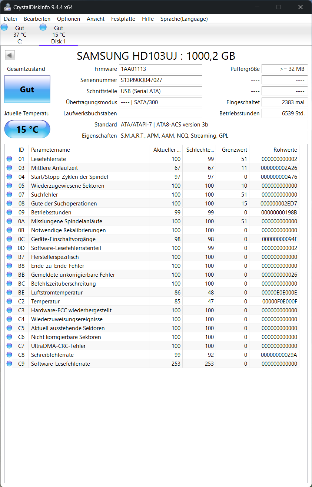Screen dimensions: 312x487
Task: Click raw value 00000000198B
Action: point(279,212)
